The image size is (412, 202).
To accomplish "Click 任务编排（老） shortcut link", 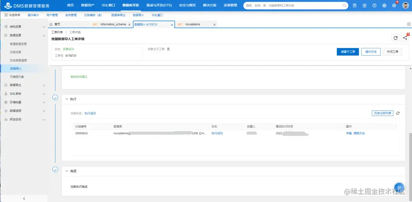I will coord(93,15).
